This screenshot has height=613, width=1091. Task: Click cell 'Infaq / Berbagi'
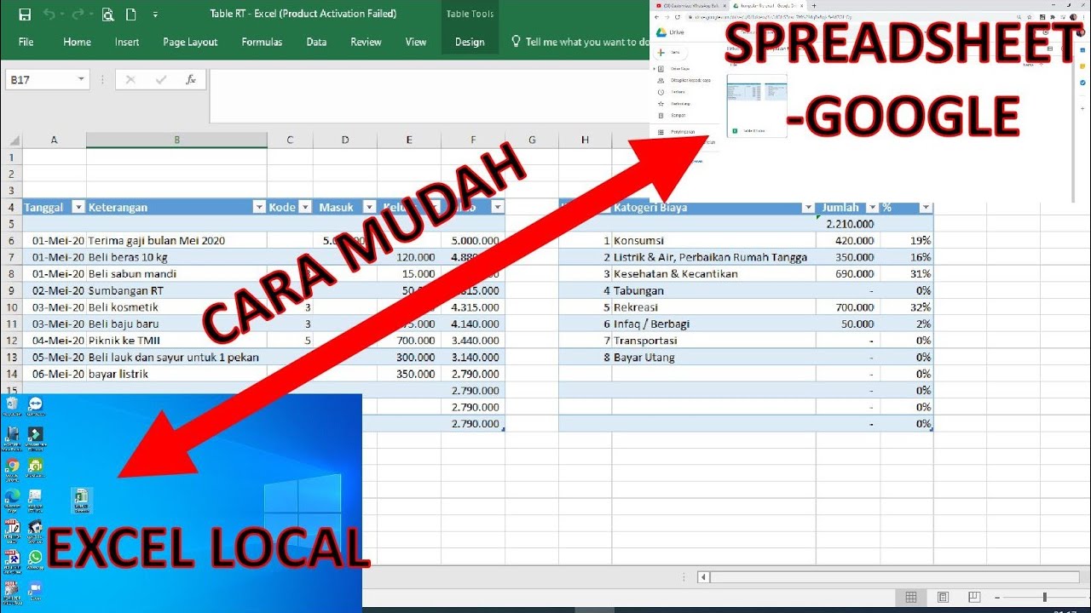(713, 324)
